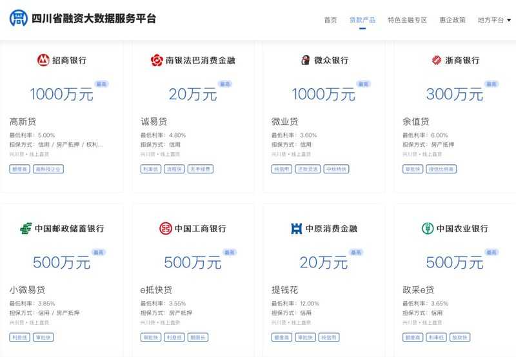Viewport: 516px width, 357px height.
Task: Expand the 地方平台 dropdown menu
Action: (x=494, y=20)
